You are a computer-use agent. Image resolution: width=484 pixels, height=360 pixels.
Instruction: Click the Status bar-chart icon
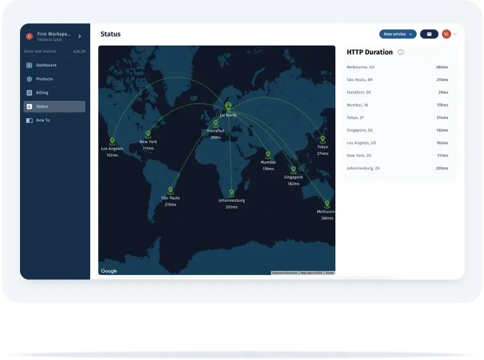click(30, 106)
